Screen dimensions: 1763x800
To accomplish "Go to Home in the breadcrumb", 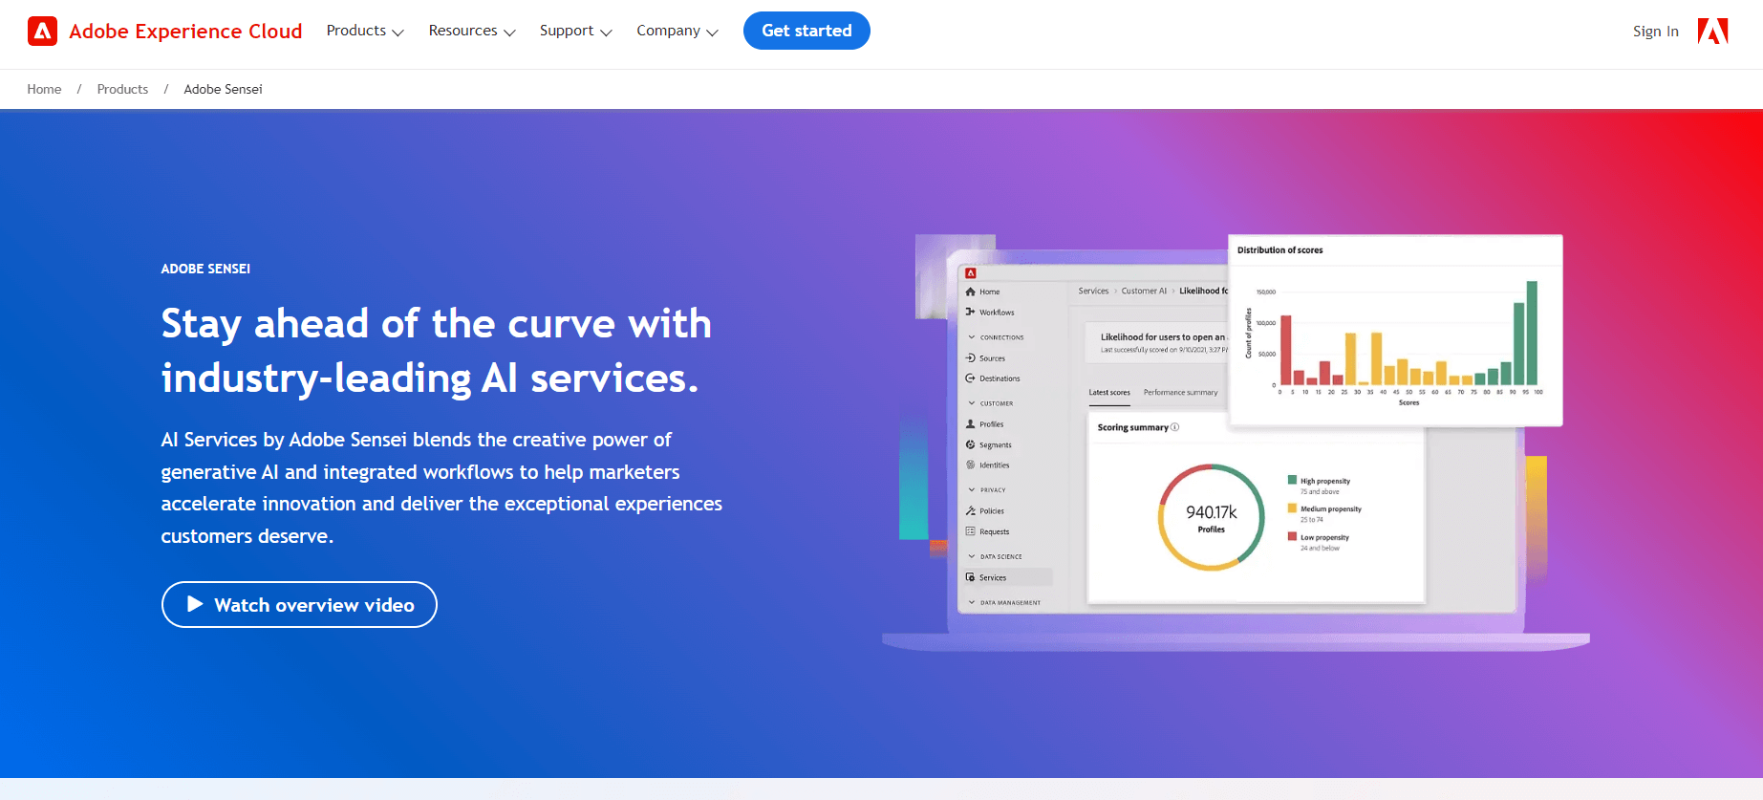I will (44, 89).
